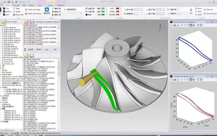Open the DNURBS orange color dropdown
This screenshot has width=217, height=136.
pyautogui.click(x=121, y=15)
